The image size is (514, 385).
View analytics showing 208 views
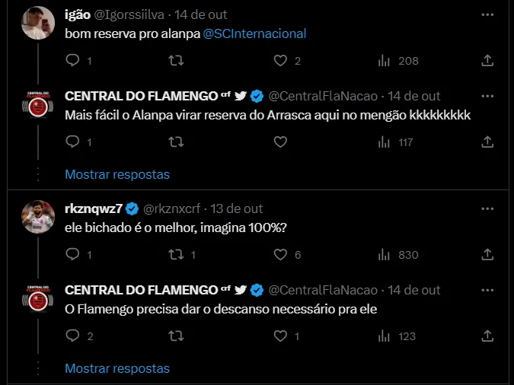pyautogui.click(x=385, y=60)
